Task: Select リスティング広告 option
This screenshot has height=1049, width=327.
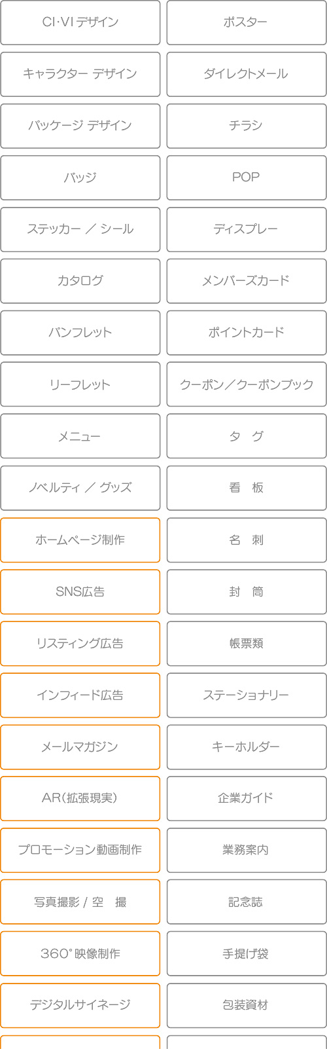Action: [x=80, y=644]
